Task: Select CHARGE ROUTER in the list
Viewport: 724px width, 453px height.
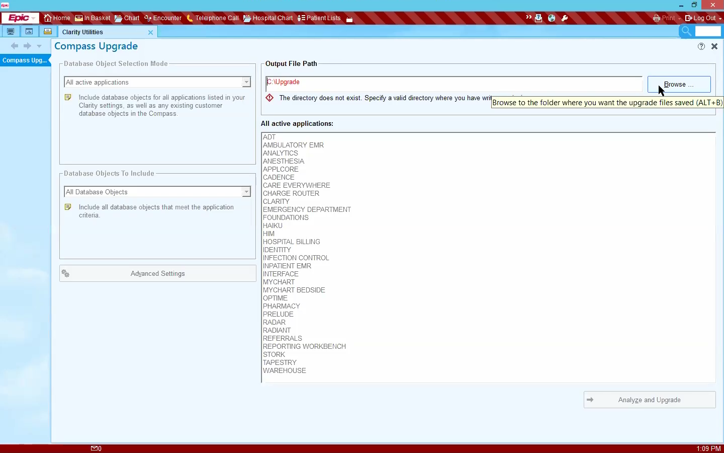Action: click(x=291, y=193)
